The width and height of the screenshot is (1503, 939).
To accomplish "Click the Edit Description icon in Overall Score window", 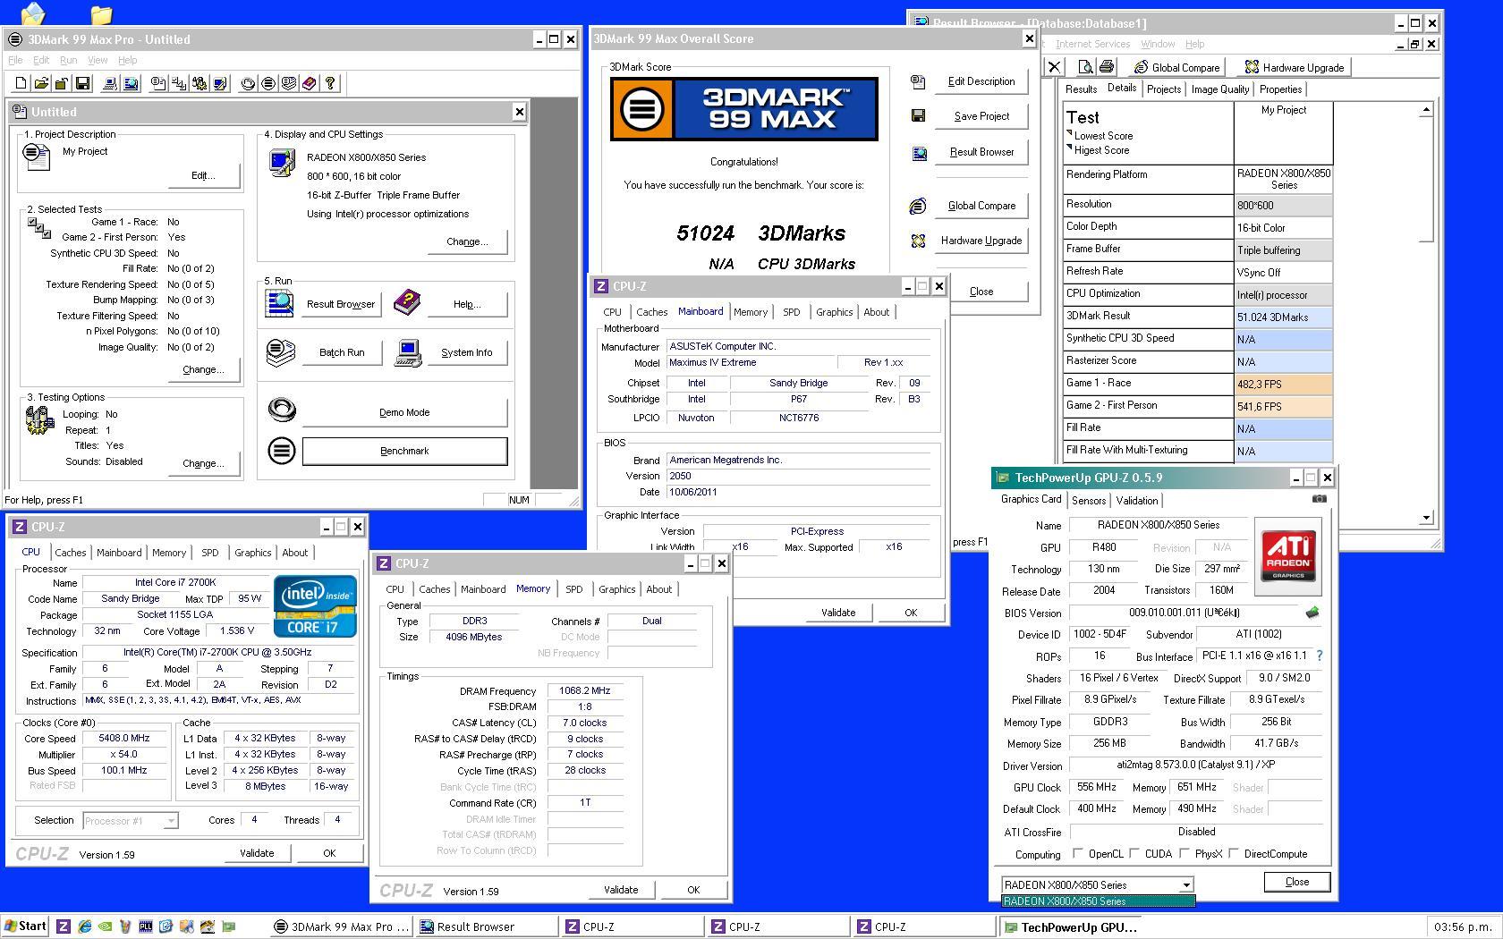I will pyautogui.click(x=918, y=81).
